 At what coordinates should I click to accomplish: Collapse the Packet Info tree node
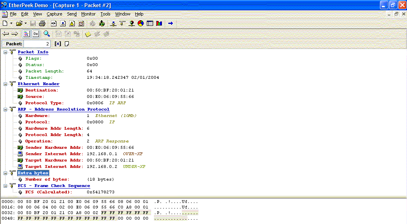coord(5,52)
